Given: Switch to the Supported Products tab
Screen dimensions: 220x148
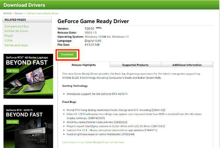Looking at the screenshot, I should [135, 65].
